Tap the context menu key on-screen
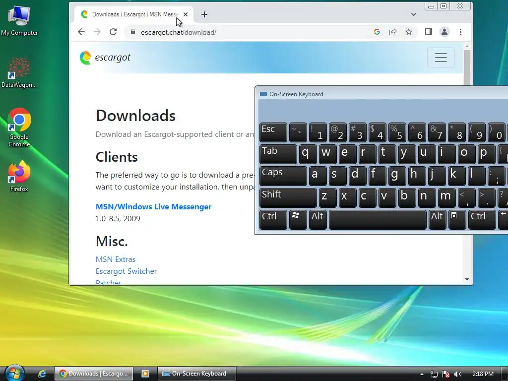The height and width of the screenshot is (381, 508). tap(457, 220)
